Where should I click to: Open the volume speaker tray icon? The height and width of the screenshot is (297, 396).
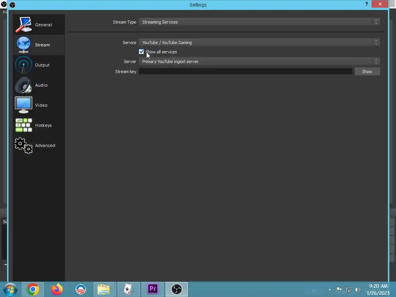coord(358,289)
